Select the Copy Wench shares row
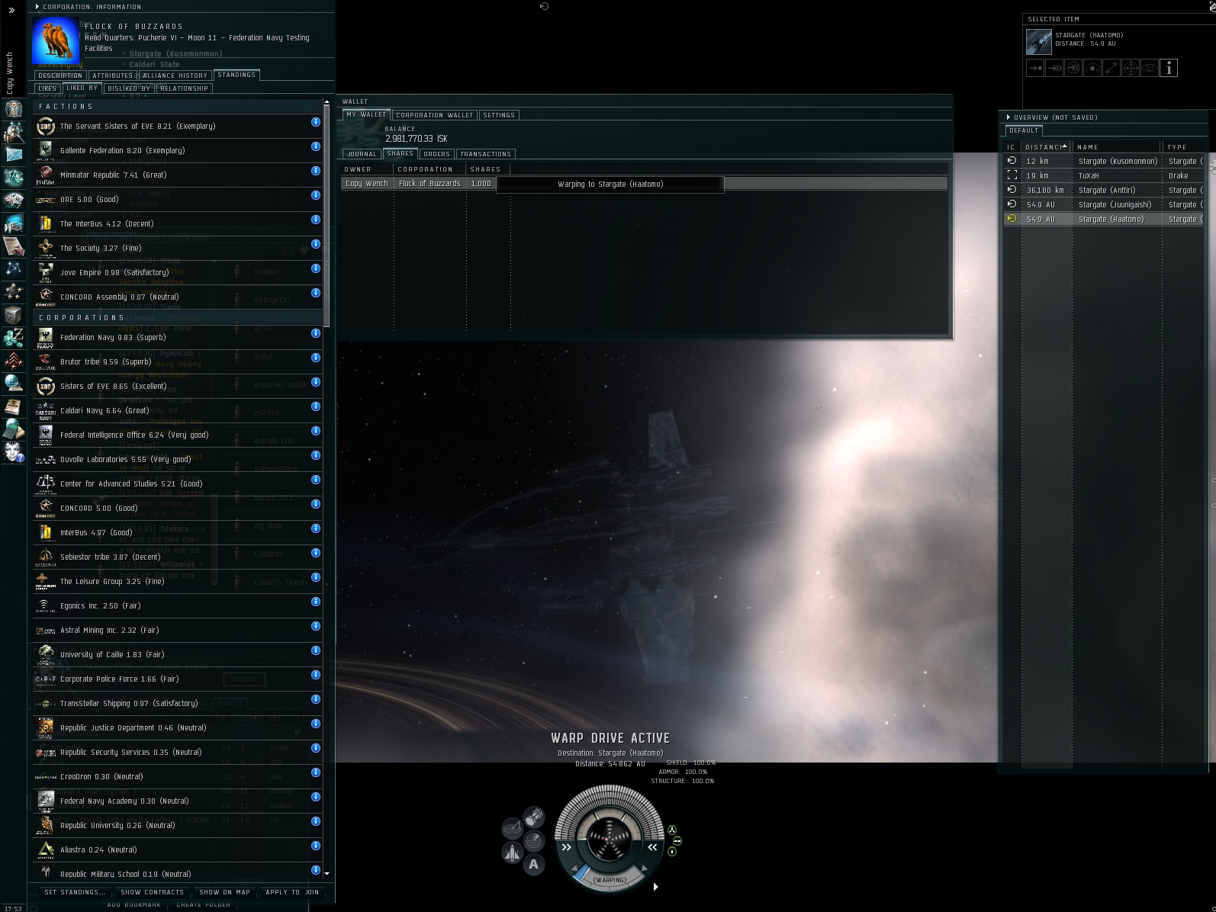Viewport: 1216px width, 912px height. point(645,184)
